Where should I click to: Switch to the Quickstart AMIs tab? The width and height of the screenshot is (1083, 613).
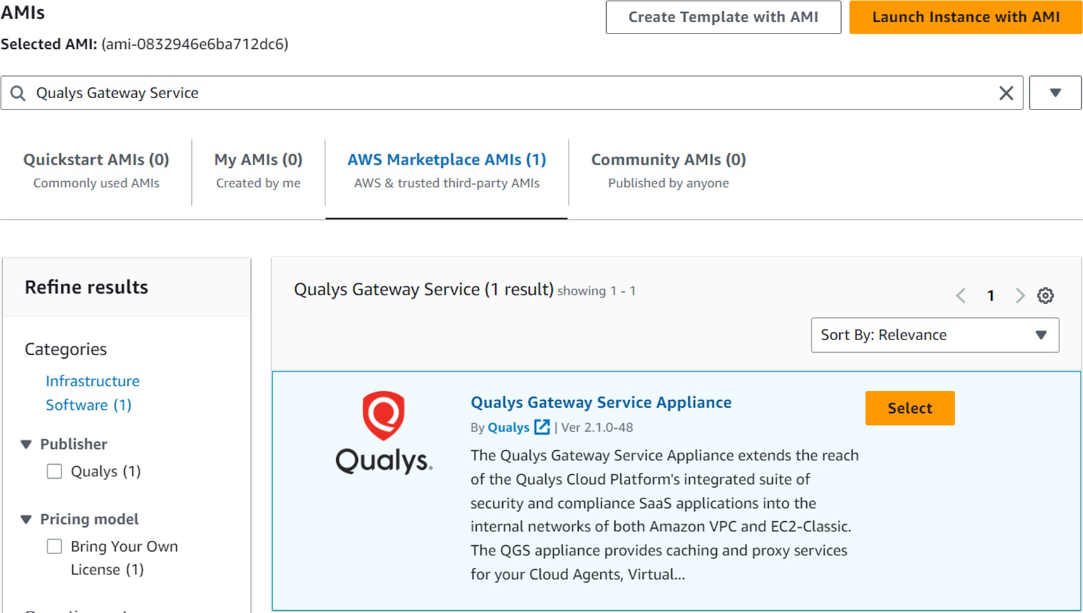click(96, 170)
